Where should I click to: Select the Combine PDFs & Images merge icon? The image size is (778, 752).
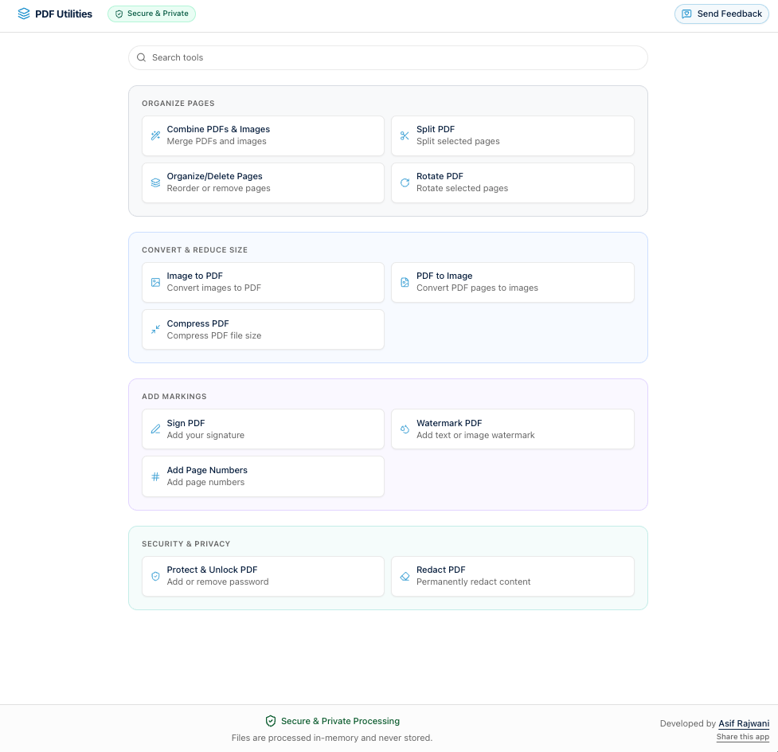point(155,135)
